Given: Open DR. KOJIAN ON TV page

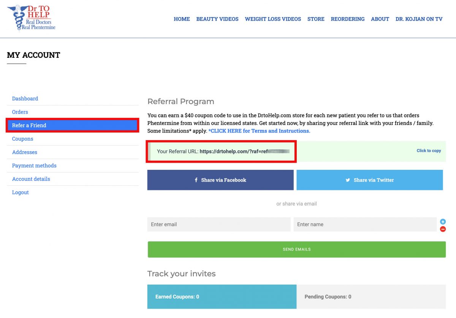Looking at the screenshot, I should pos(419,19).
